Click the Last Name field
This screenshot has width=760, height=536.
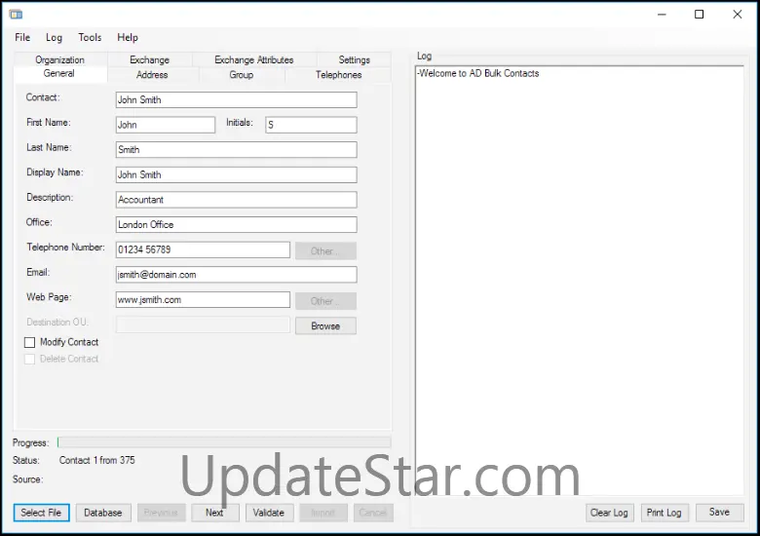click(x=237, y=150)
